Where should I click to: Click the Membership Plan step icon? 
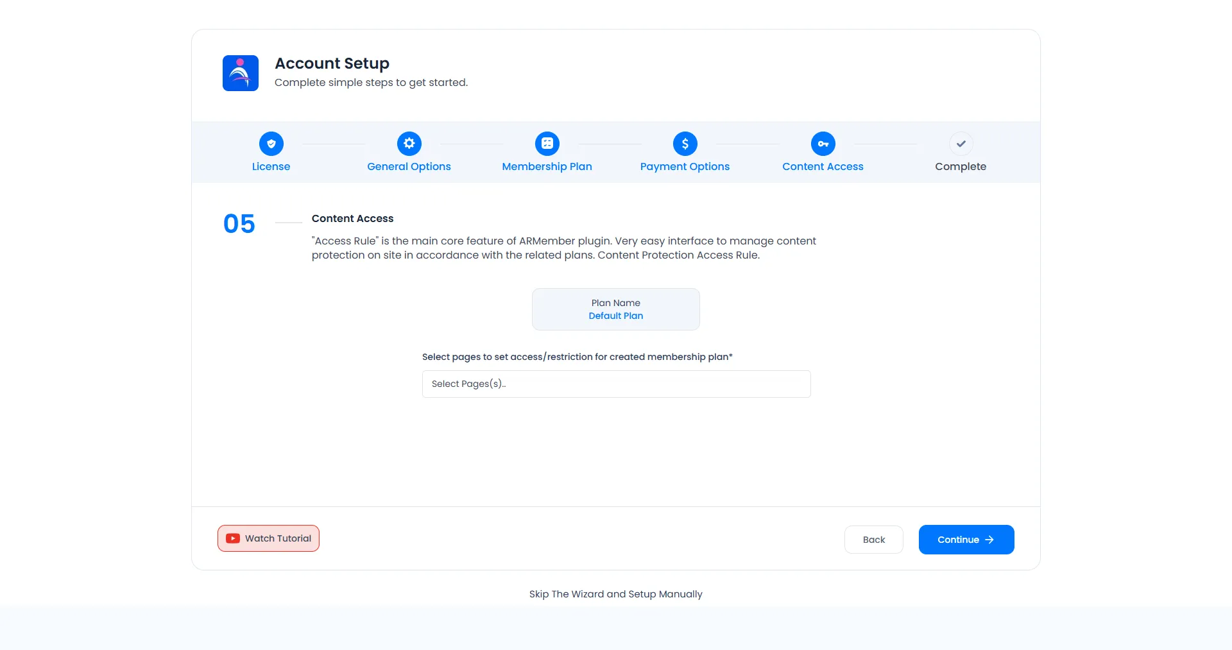coord(547,144)
